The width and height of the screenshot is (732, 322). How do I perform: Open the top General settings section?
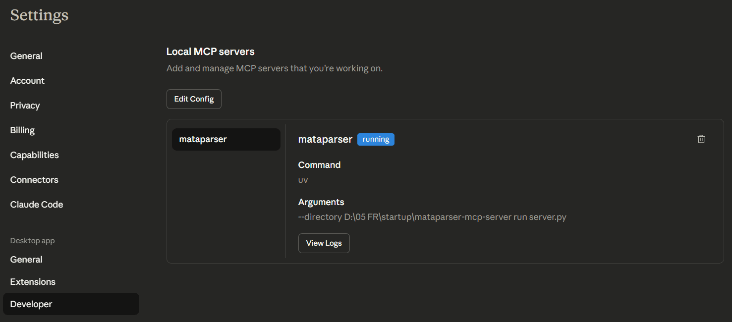pos(26,56)
